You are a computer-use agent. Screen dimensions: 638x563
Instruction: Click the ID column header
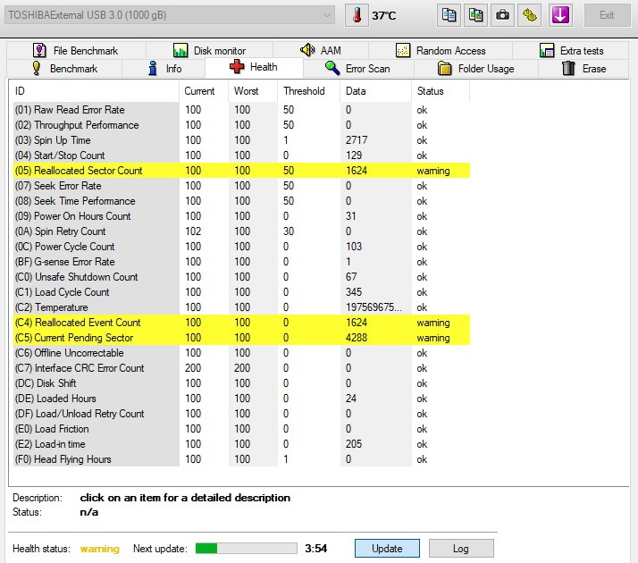pos(96,91)
